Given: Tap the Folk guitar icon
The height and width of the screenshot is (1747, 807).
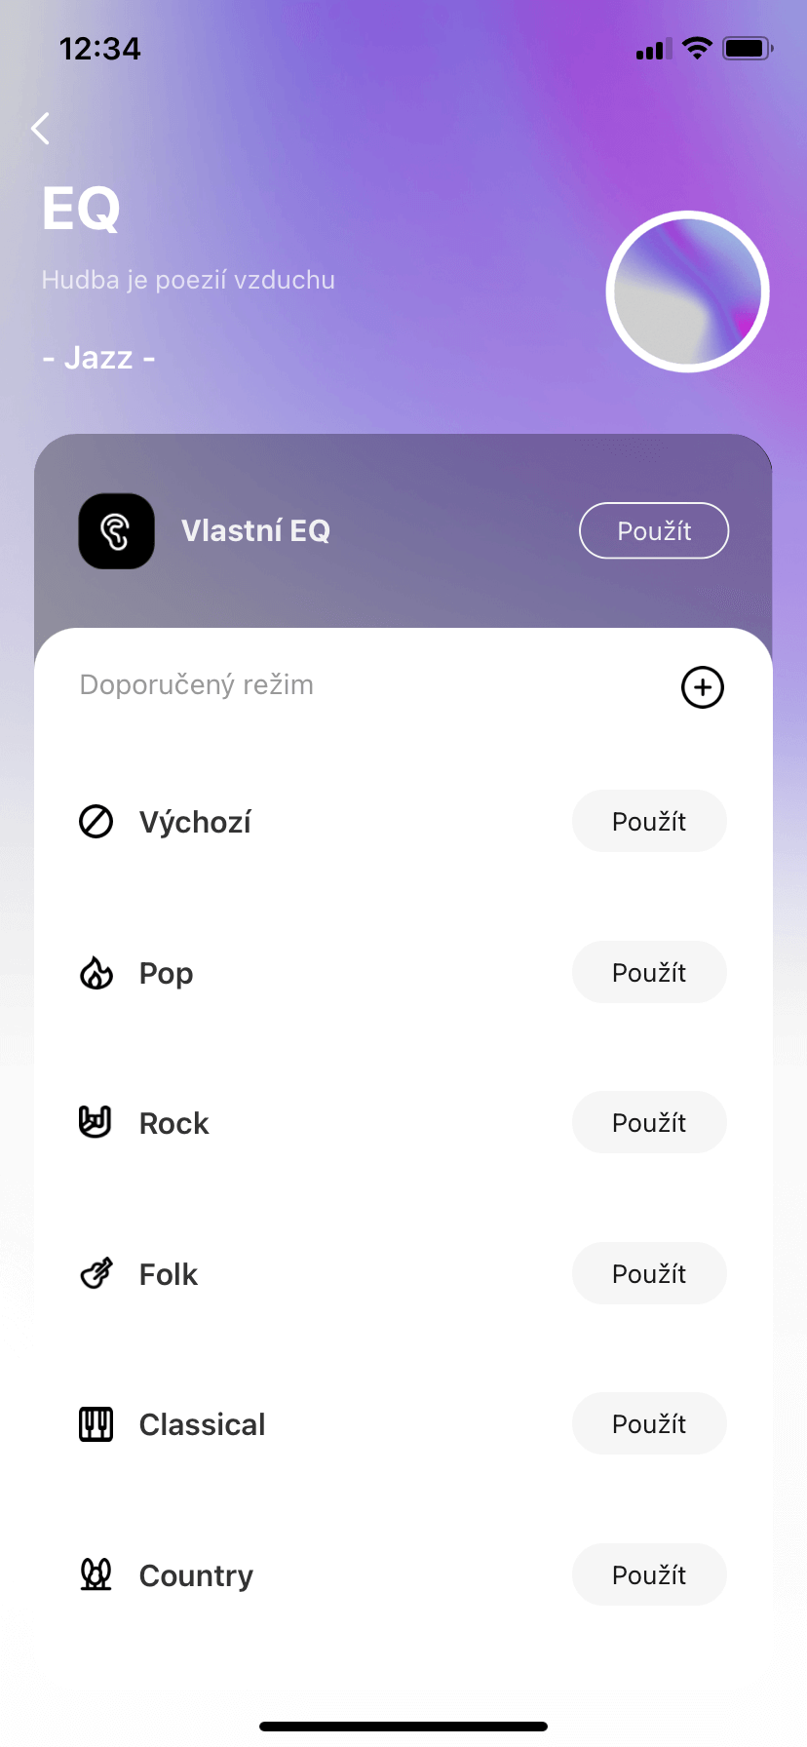Looking at the screenshot, I should 96,1274.
